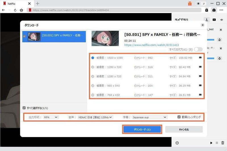This screenshot has width=227, height=151.
Task: Select 1920 x 1080 resolution option
Action: click(93, 58)
